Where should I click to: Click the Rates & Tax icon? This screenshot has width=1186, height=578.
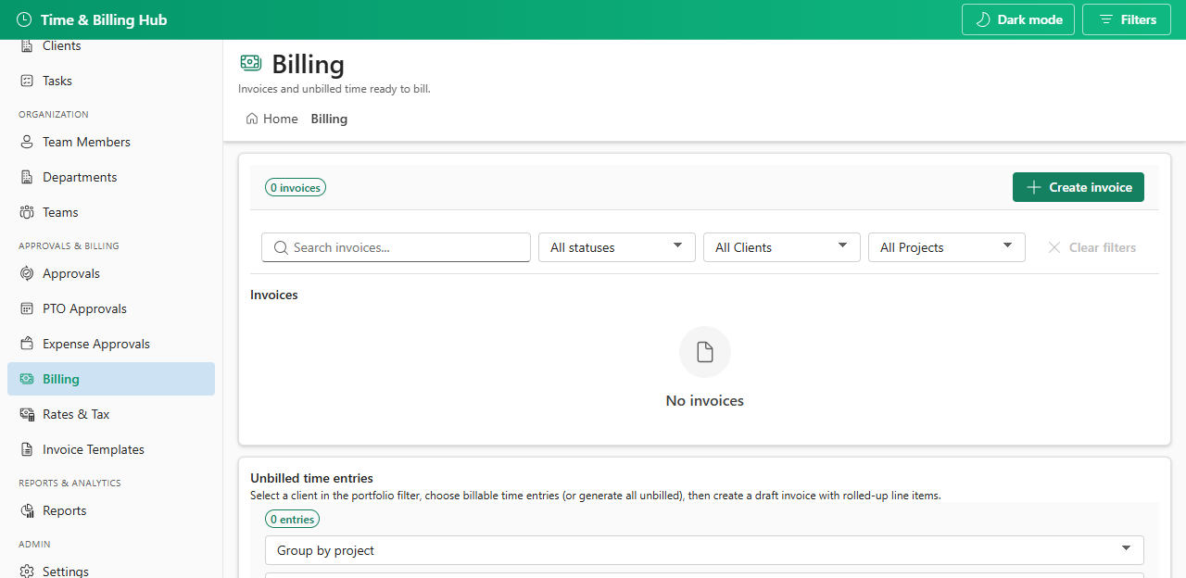pyautogui.click(x=27, y=414)
